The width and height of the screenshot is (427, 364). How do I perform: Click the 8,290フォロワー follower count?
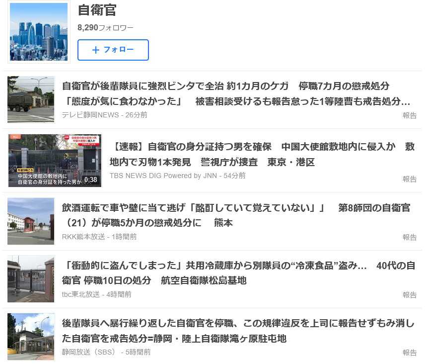(105, 28)
